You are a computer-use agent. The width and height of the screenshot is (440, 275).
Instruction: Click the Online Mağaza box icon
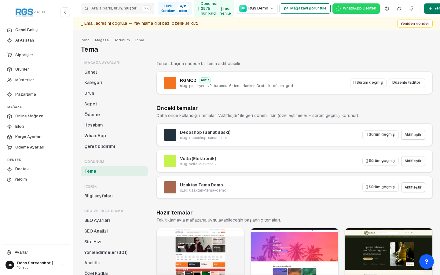pyautogui.click(x=9, y=116)
